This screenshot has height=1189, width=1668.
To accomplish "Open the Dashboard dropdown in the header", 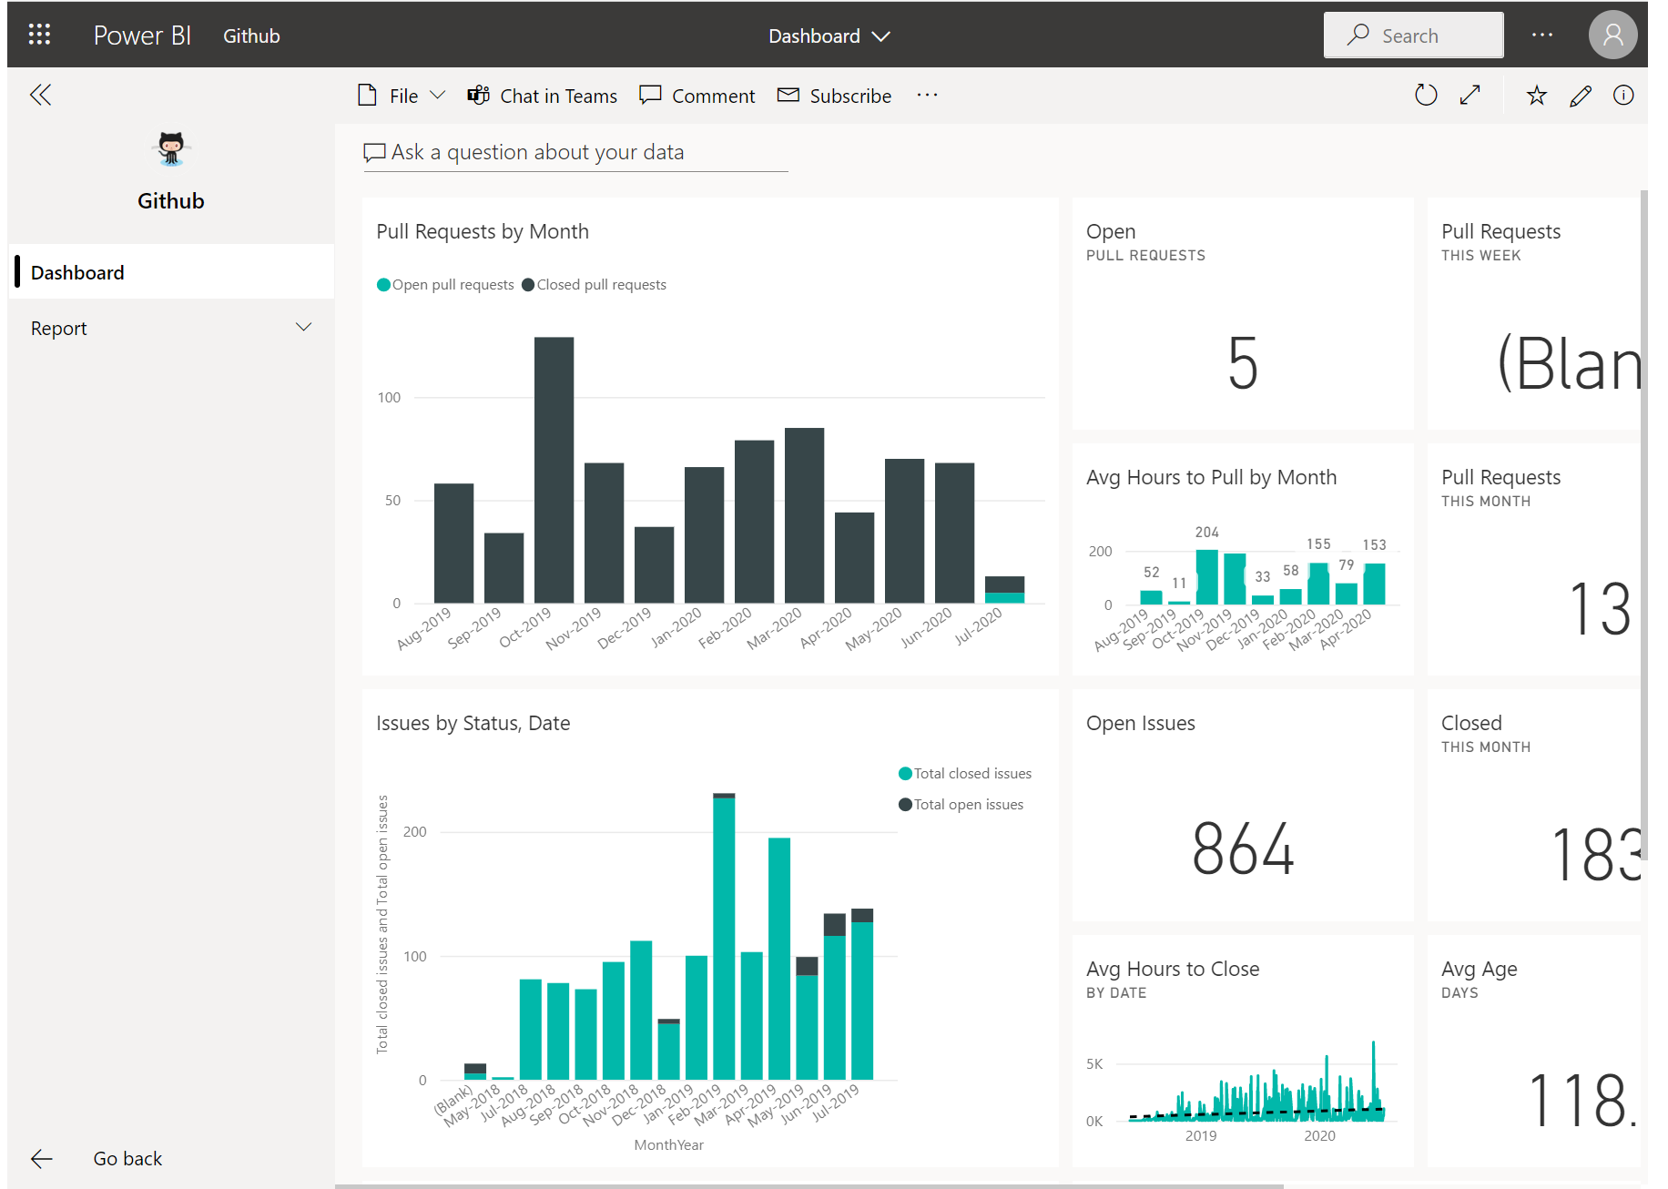I will click(829, 36).
